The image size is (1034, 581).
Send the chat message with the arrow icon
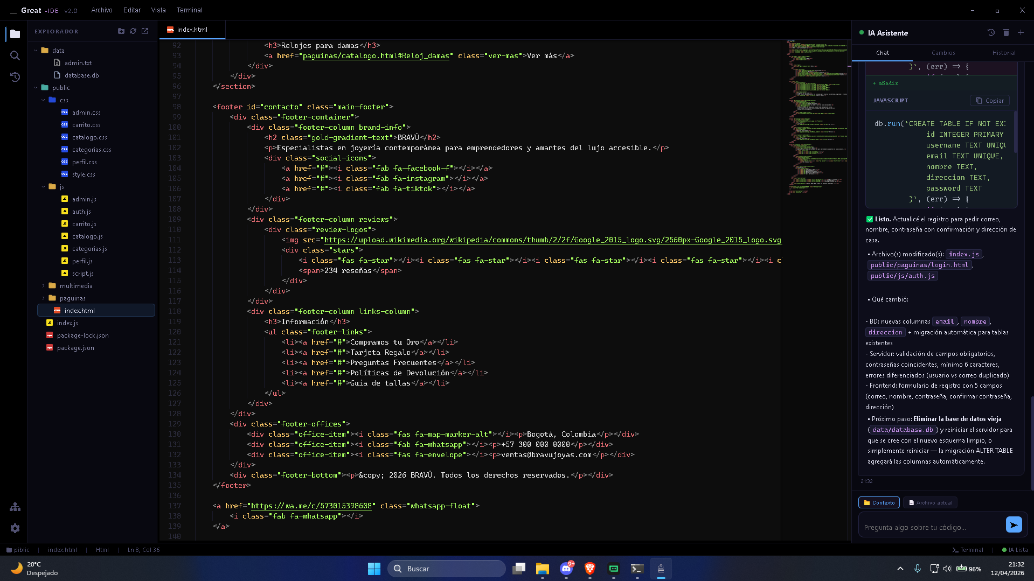[x=1014, y=524]
